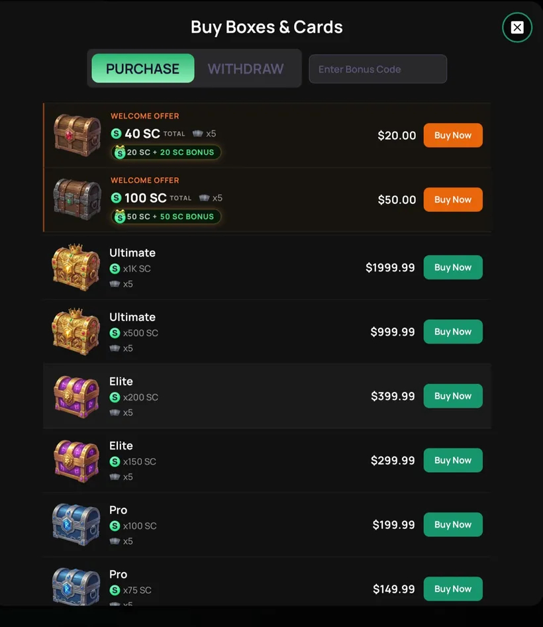543x627 pixels.
Task: Buy the $20.00 welcome offer
Action: (x=453, y=135)
